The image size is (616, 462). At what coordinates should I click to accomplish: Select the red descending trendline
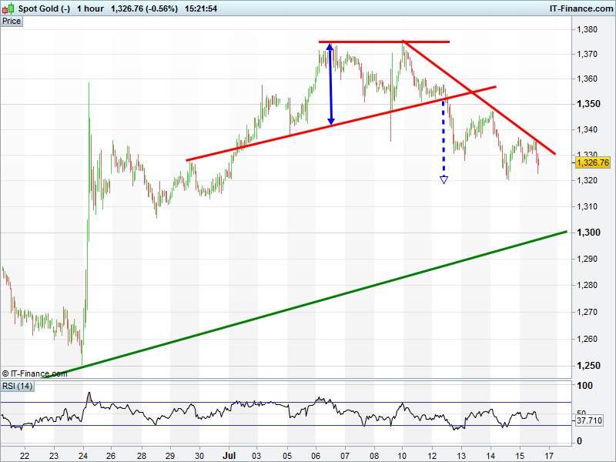479,98
